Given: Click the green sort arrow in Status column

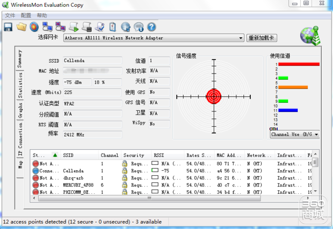Looking at the screenshot, I should click(55, 155).
